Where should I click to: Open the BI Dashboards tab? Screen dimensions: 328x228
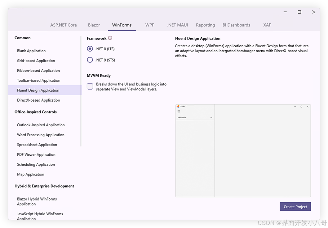[236, 25]
